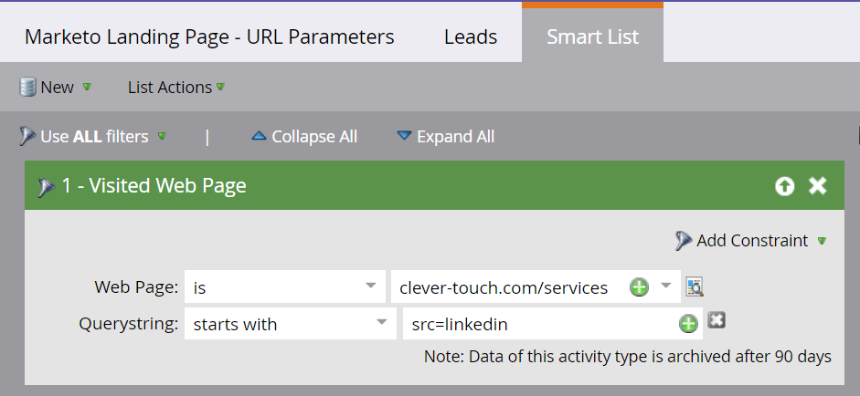Click the database icon next to New

pos(27,87)
